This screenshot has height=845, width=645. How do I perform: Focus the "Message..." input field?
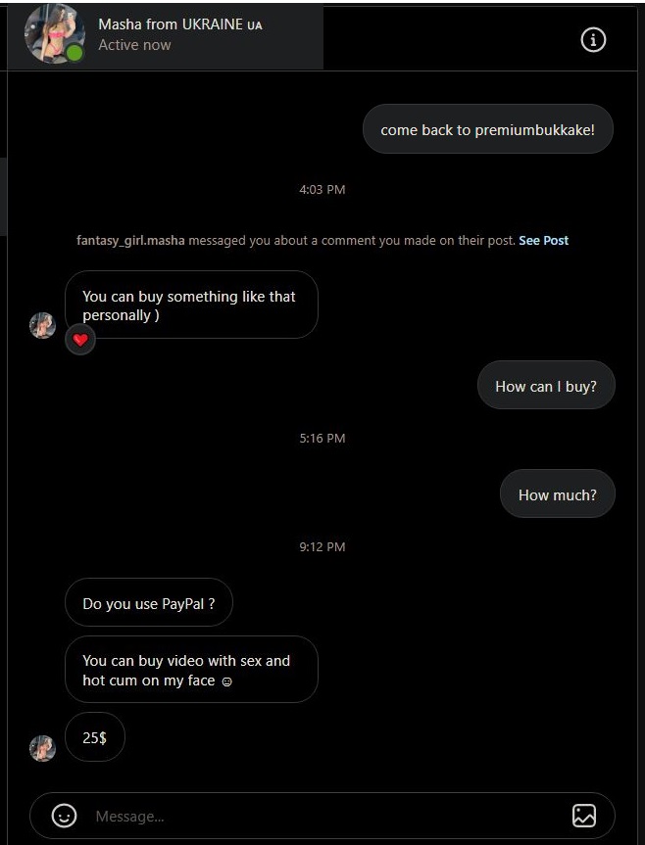tap(323, 816)
